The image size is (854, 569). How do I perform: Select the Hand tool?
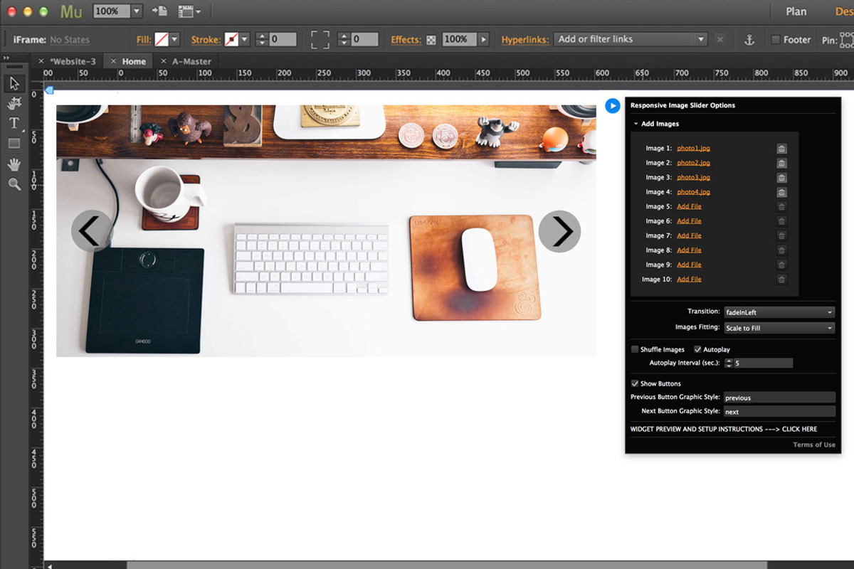coord(14,164)
